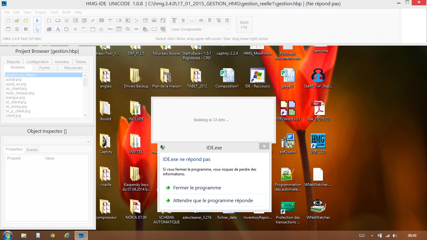
Task: Choose 'Fermer le programme' in the dialog
Action: pos(197,188)
